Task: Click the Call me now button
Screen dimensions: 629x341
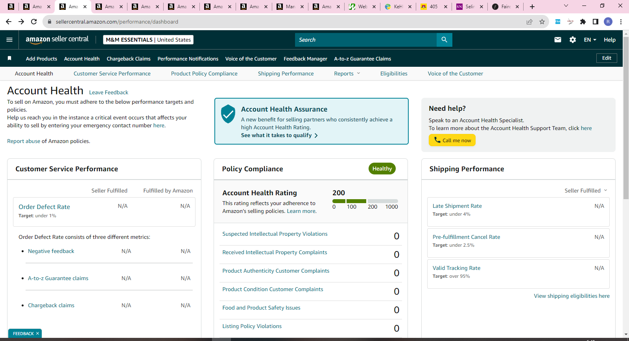Action: click(452, 140)
